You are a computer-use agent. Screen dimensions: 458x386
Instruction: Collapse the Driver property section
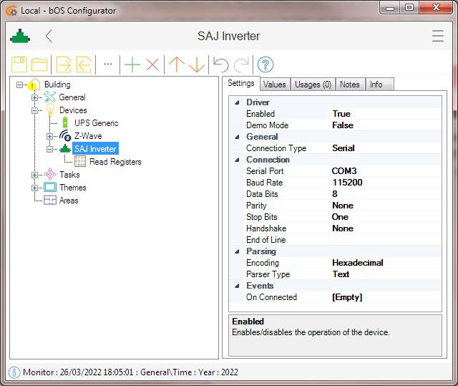point(237,102)
